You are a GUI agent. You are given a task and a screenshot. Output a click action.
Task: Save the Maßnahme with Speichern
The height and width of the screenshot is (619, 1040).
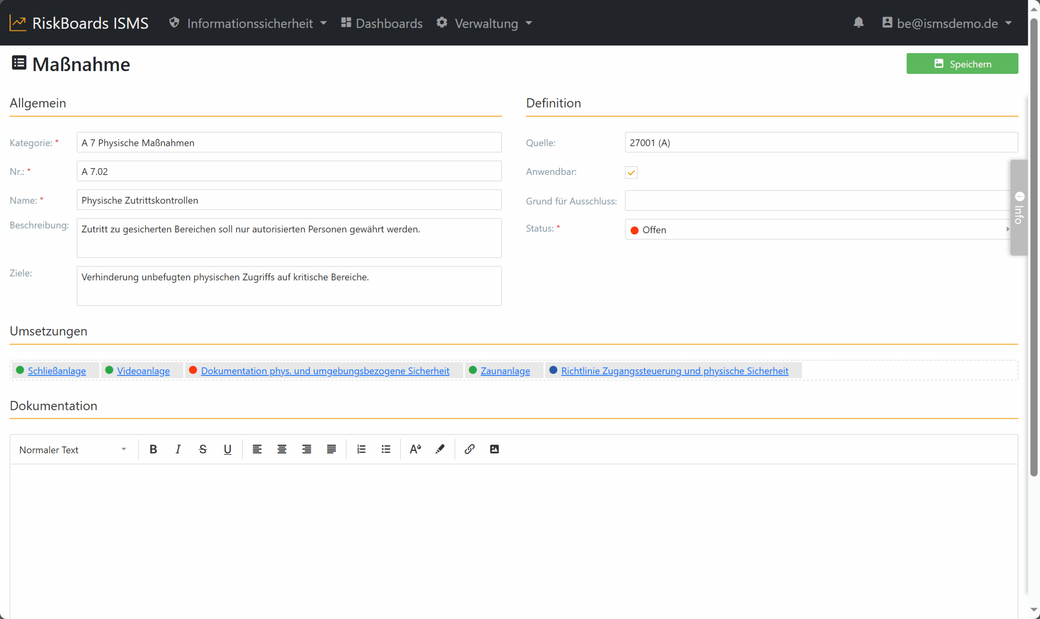point(962,63)
